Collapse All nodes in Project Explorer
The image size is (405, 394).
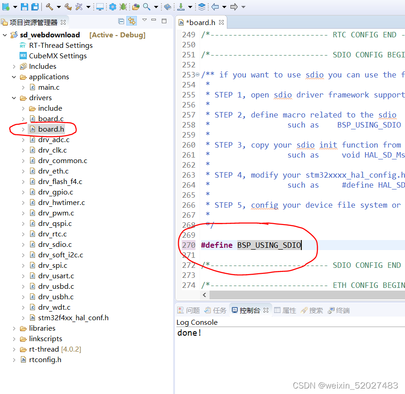pyautogui.click(x=121, y=21)
